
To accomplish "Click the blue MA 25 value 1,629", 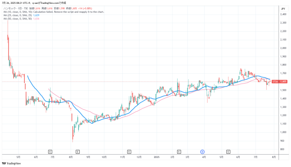I will [x=36, y=15].
